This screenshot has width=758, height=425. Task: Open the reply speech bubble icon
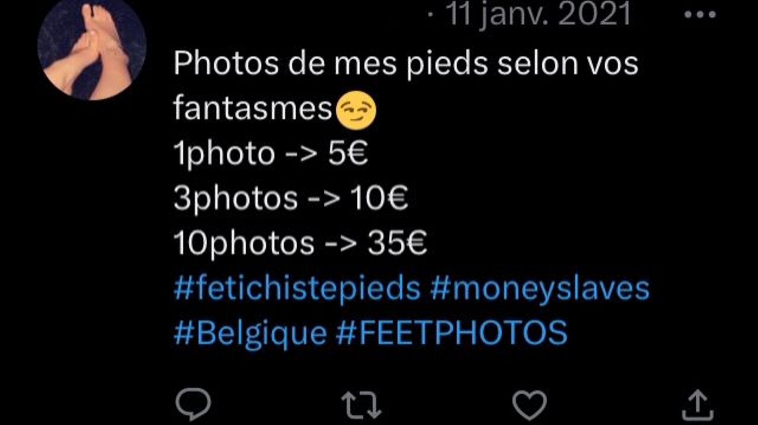193,404
